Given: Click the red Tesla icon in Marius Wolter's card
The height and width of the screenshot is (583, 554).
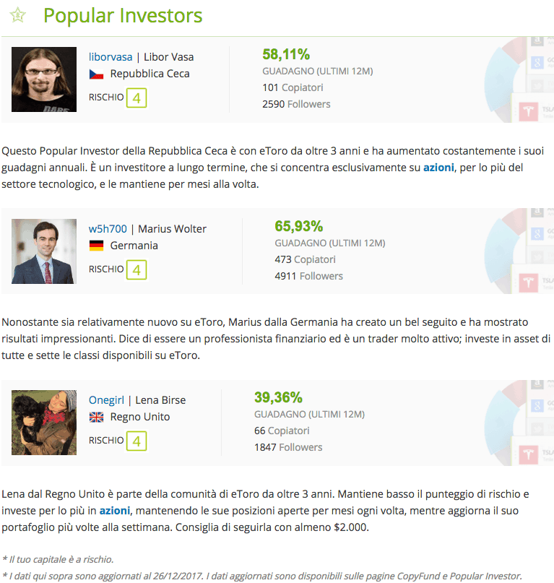Looking at the screenshot, I should coord(528,282).
